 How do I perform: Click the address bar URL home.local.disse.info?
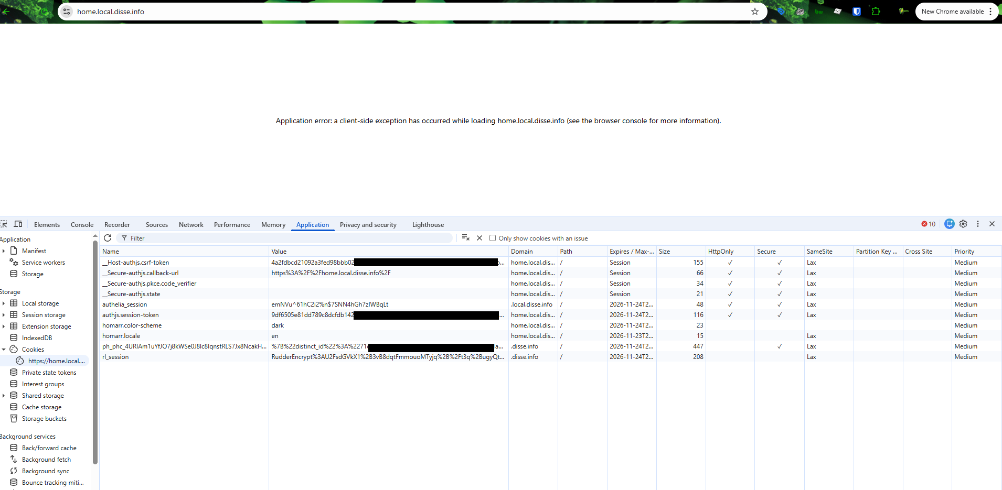click(111, 12)
